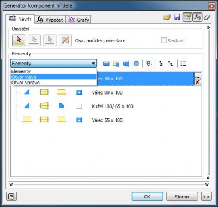Click the eraser reset icon
The image size is (218, 207).
207,17
